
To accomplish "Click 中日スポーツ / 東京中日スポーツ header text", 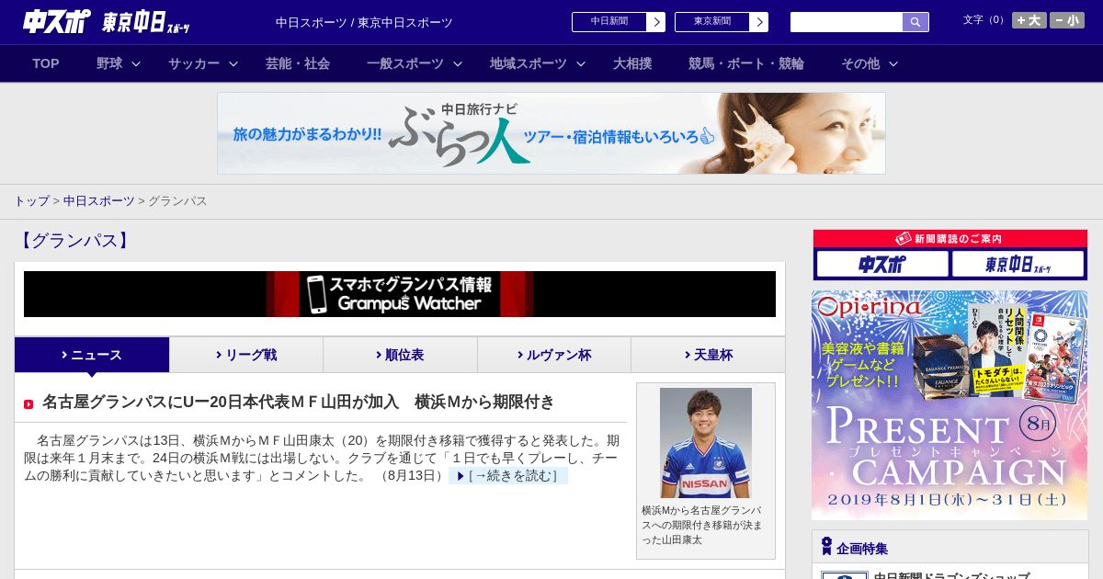I will point(364,23).
